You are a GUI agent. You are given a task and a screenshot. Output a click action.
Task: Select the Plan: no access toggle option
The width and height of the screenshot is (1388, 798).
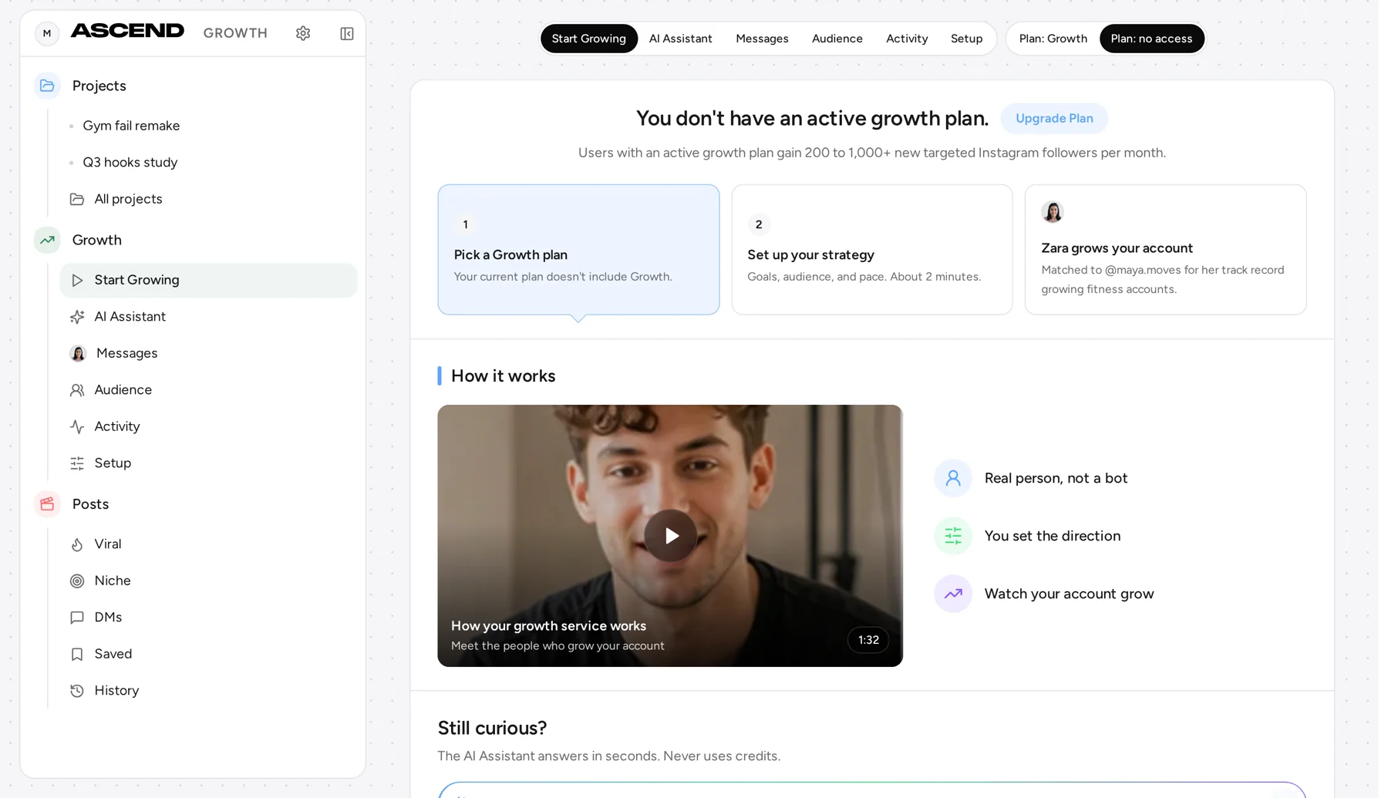[1151, 39]
